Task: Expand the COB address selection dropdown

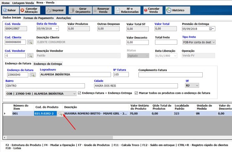Action: click(x=74, y=94)
